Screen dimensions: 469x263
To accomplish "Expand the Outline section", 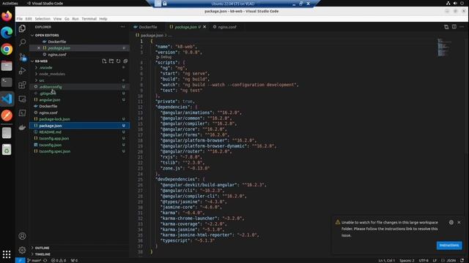I will pos(43,248).
